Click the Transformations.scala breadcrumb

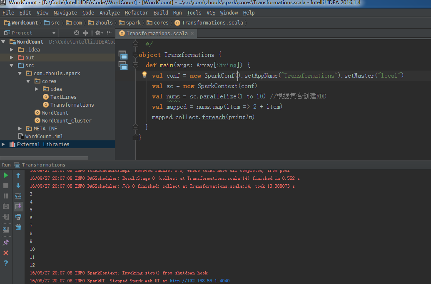coord(209,23)
